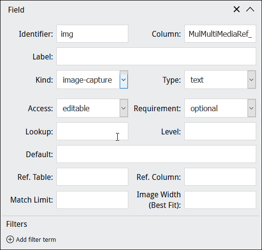
Task: Select the Ref. Column input field
Action: coord(220,177)
